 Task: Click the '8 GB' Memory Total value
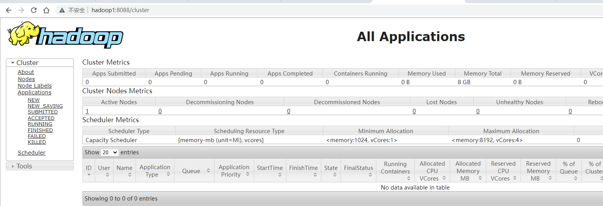click(x=464, y=82)
